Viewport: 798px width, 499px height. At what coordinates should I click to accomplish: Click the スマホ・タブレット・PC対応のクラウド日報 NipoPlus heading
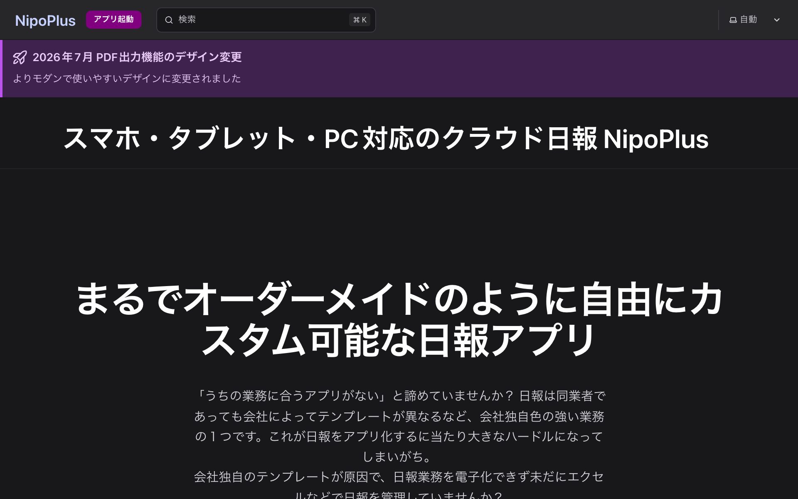pos(386,138)
